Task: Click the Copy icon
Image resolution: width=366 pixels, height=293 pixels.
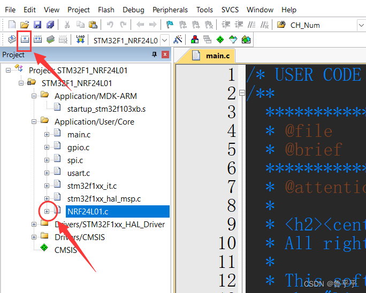Action: (x=80, y=25)
